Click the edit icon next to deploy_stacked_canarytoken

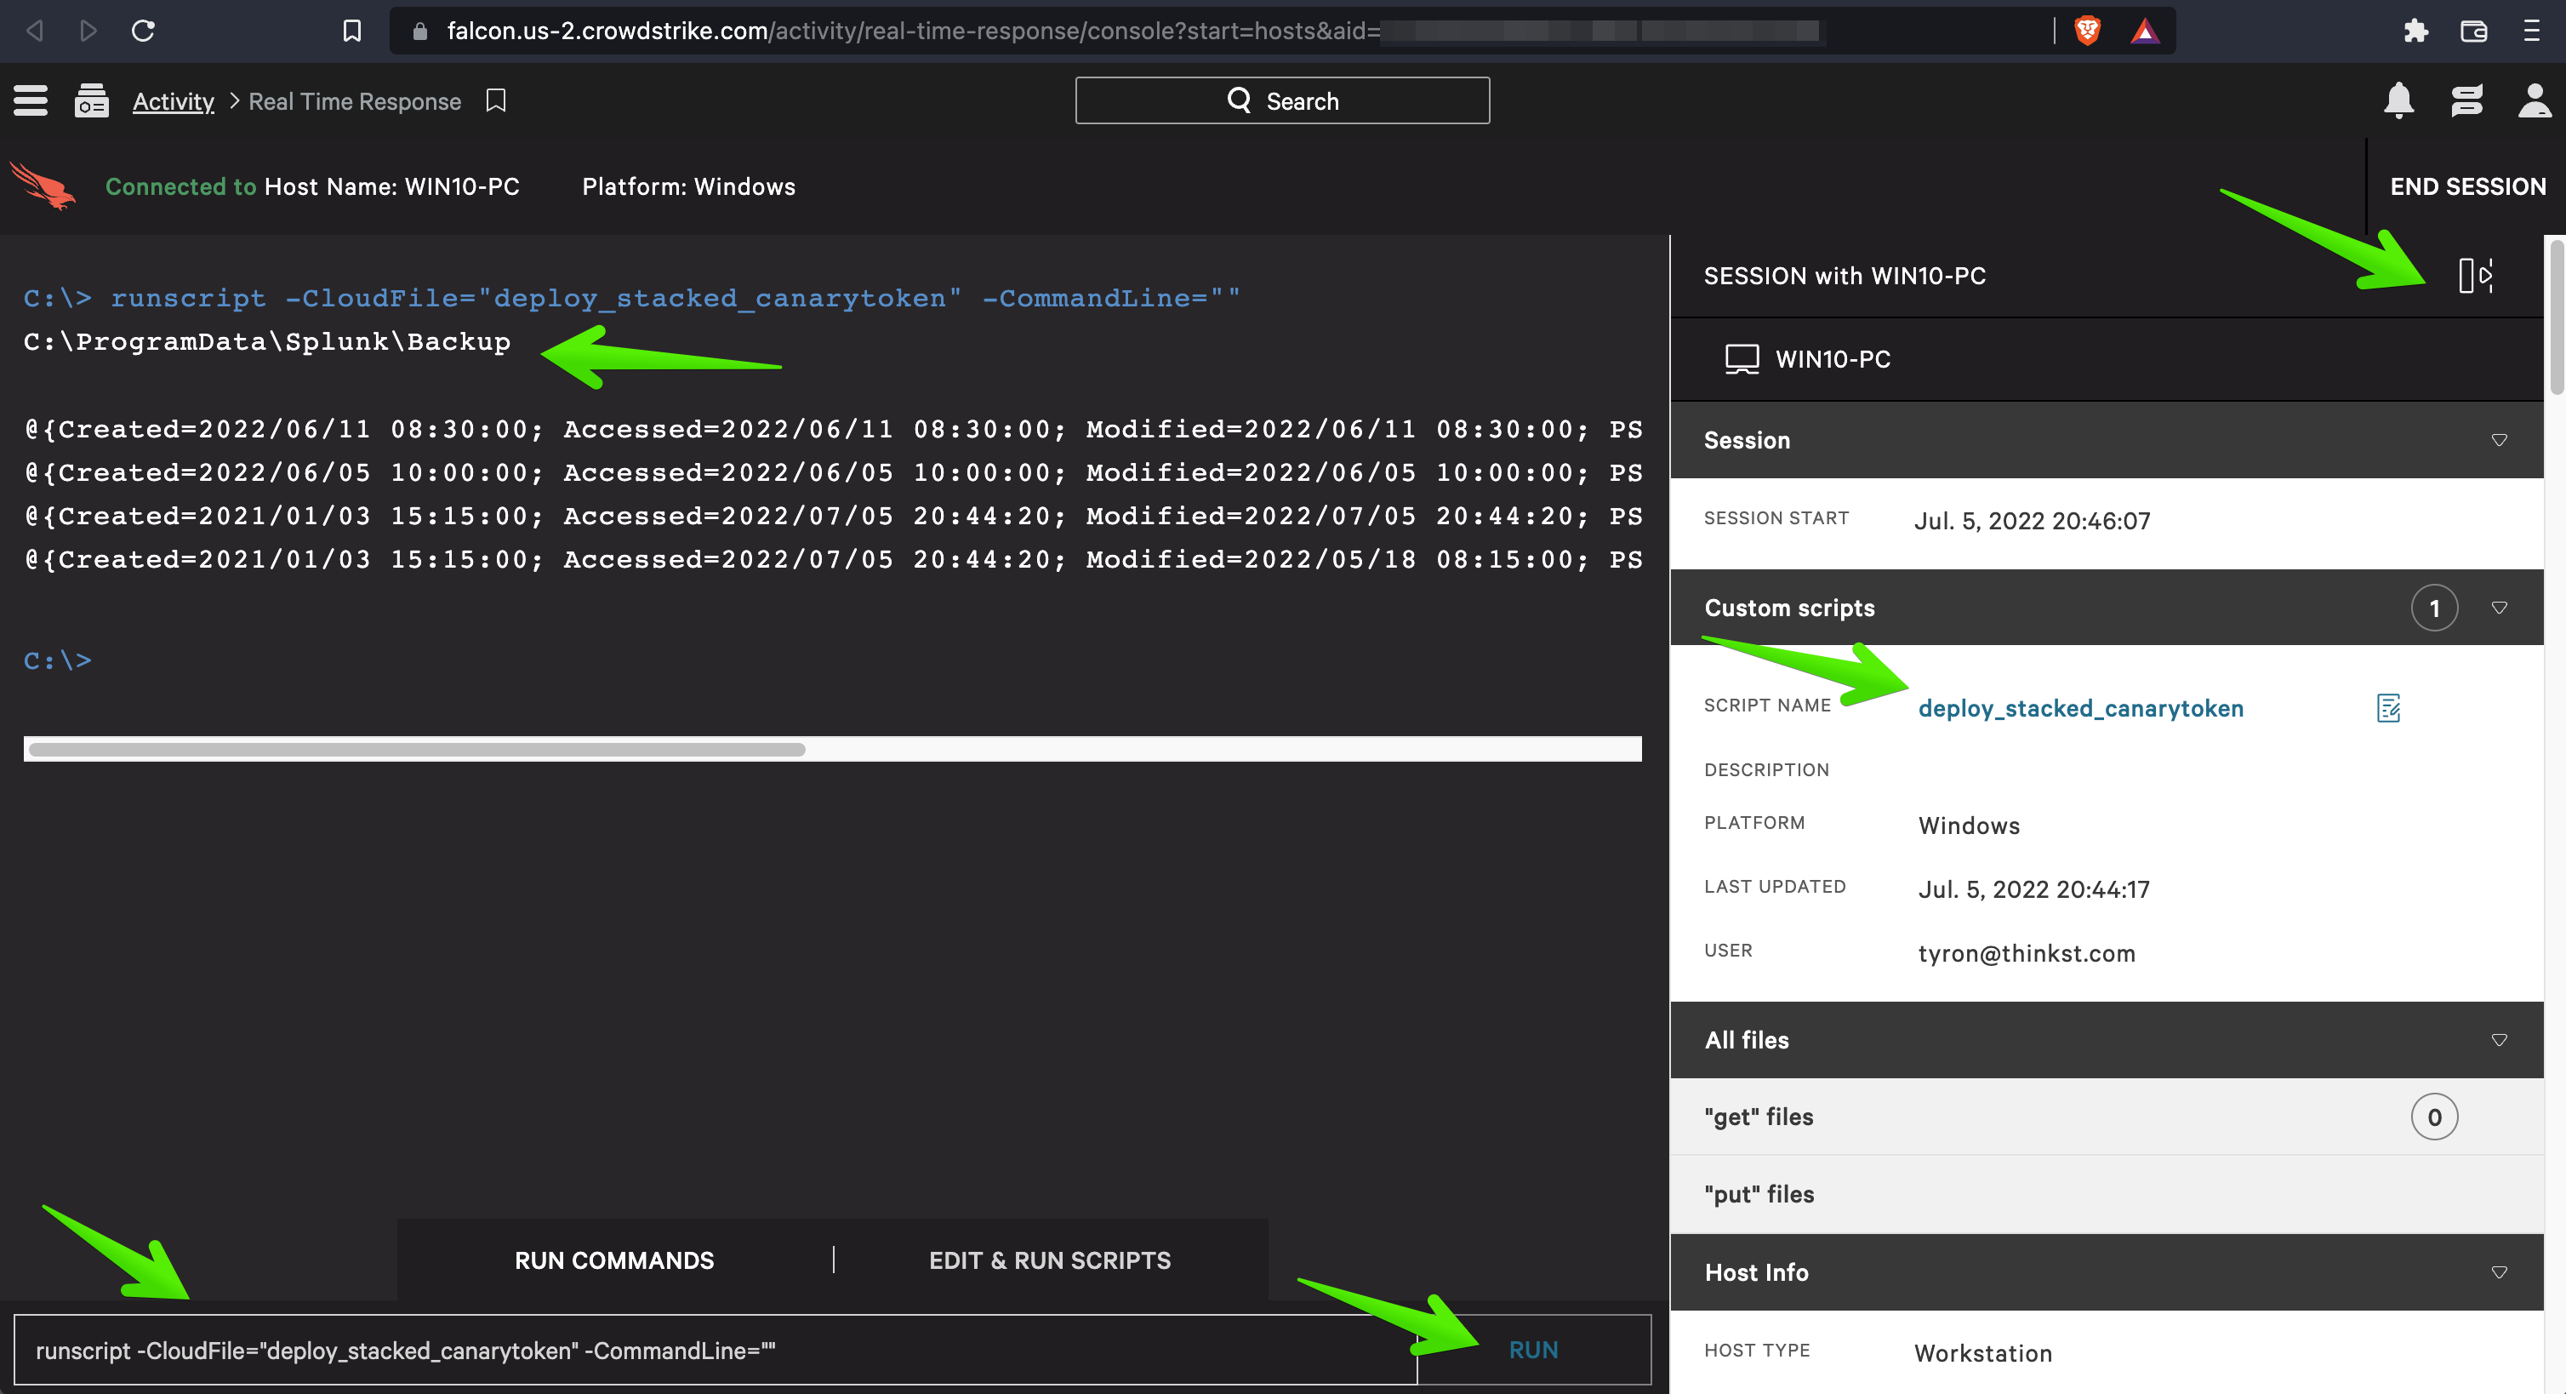point(2389,707)
